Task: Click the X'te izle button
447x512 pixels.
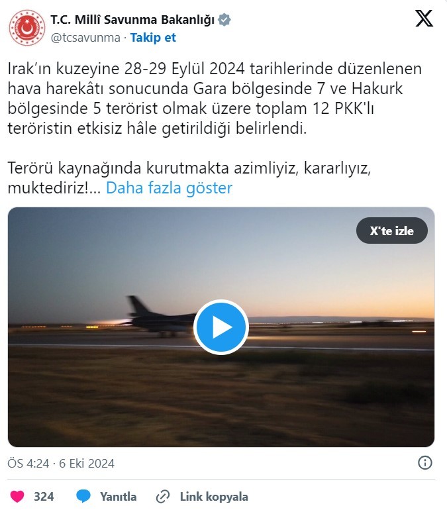Action: 392,230
